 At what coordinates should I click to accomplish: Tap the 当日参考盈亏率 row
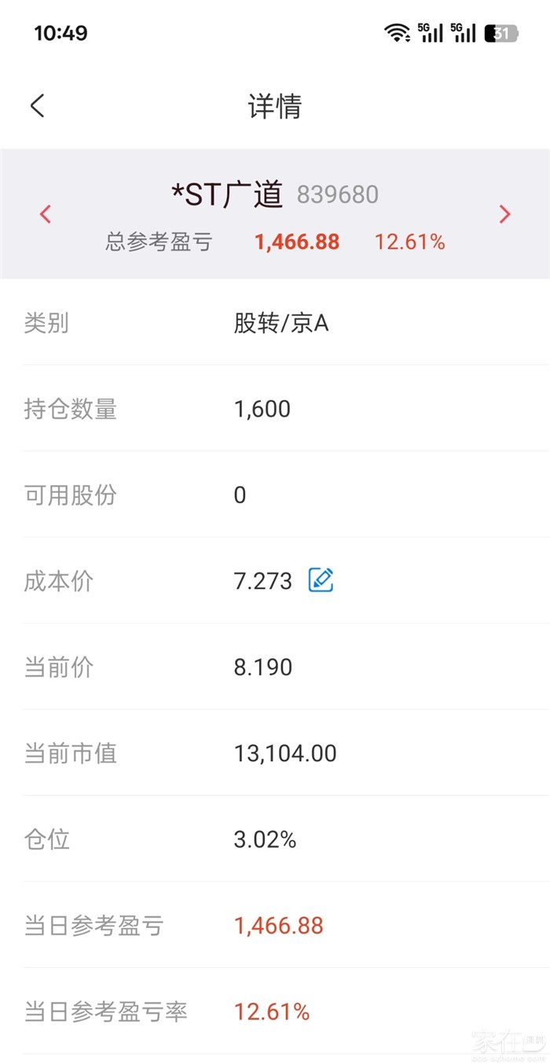[x=275, y=1011]
